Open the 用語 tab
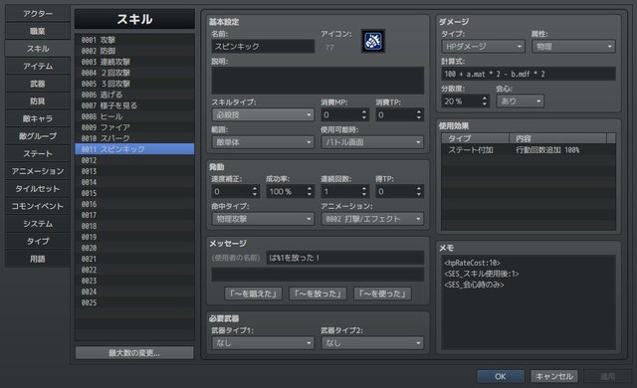Viewport: 637px width, 388px height. point(38,259)
